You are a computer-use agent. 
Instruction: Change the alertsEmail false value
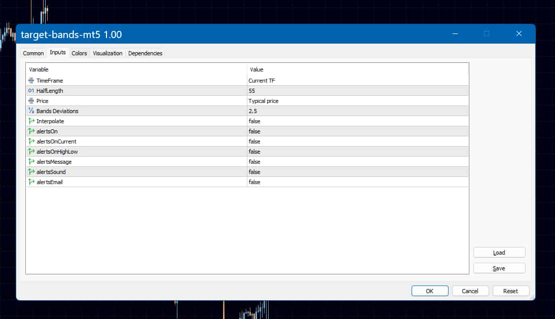357,182
